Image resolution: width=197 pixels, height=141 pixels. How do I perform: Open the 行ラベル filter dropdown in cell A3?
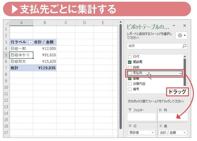pyautogui.click(x=31, y=43)
